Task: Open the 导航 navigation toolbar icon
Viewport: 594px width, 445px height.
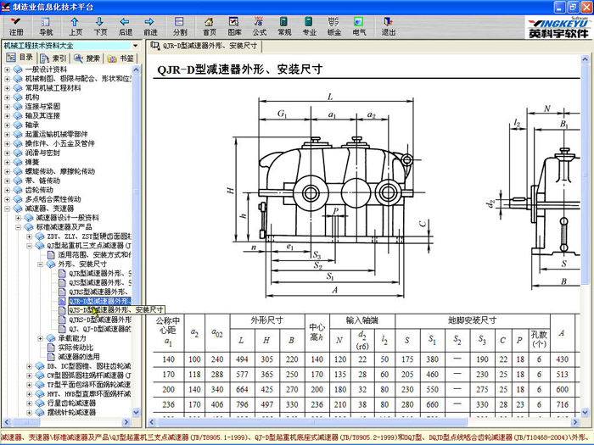Action: [46, 25]
